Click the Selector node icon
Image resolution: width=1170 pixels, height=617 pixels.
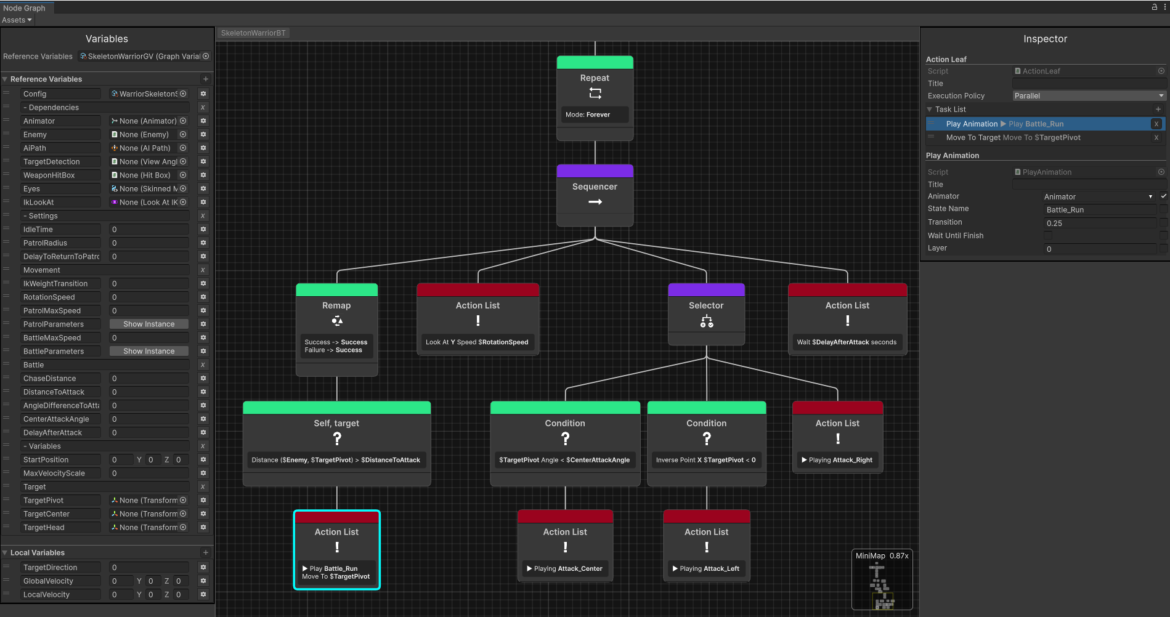pos(706,321)
